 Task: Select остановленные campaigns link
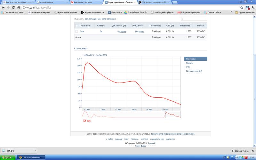pos(108,19)
